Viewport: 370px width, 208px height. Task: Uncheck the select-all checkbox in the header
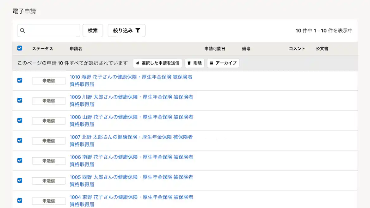(x=20, y=48)
